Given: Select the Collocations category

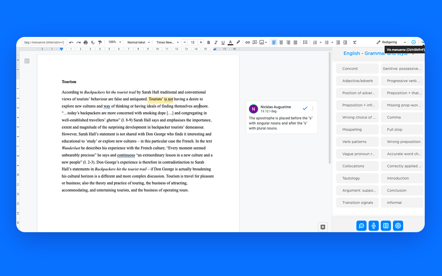Looking at the screenshot, I should [357, 166].
